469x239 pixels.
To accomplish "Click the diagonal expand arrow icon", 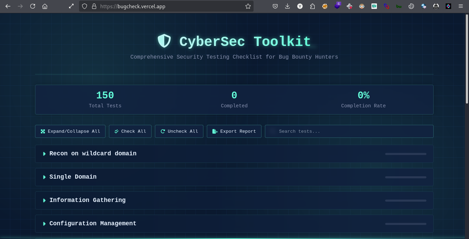I will (x=71, y=6).
